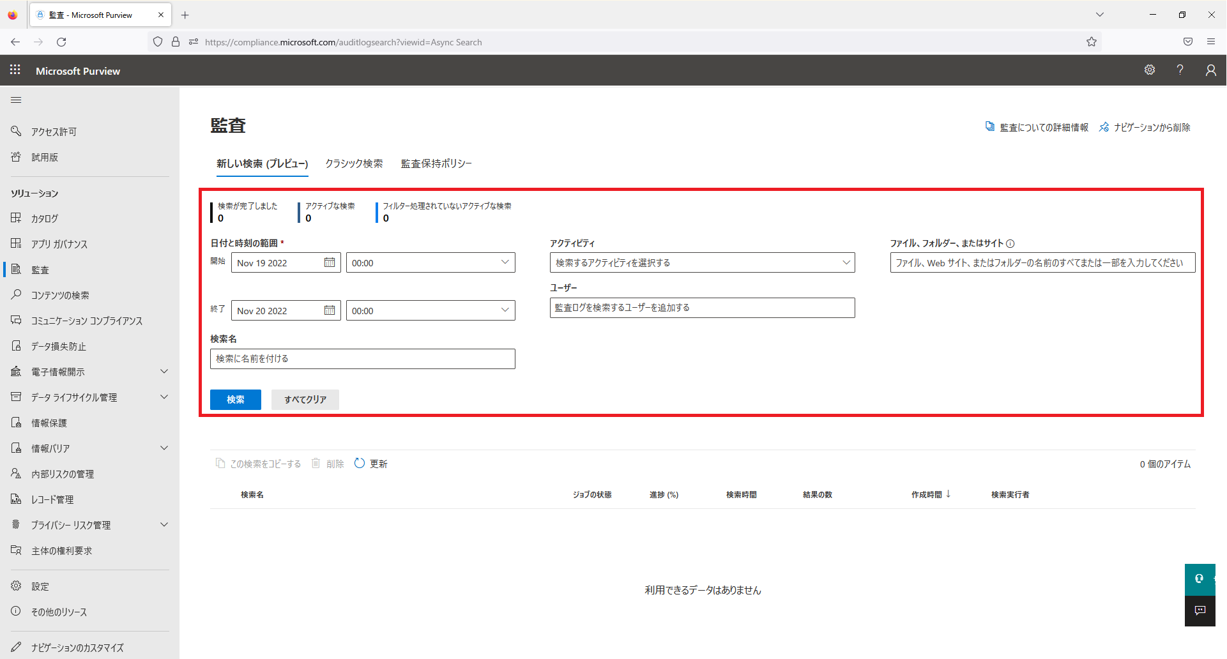Open the feedback chat button
The height and width of the screenshot is (659, 1227).
point(1200,610)
